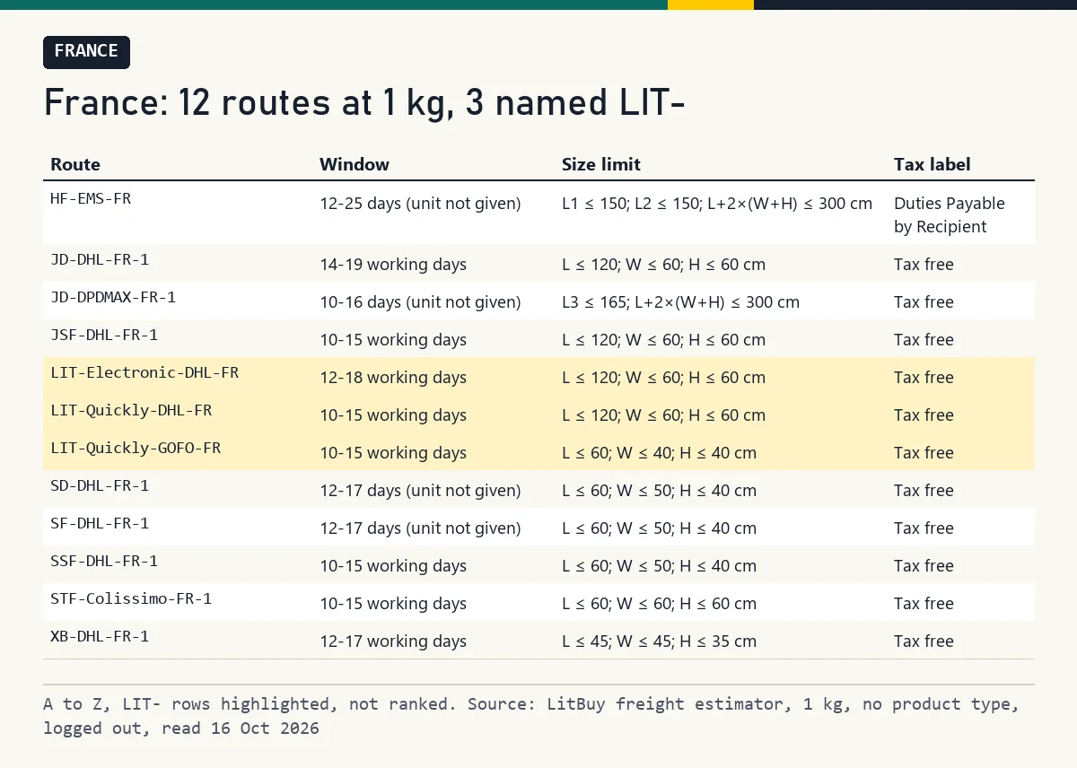Select the JSF-DHL-FR-1 route cell
This screenshot has width=1077, height=768.
pos(104,335)
